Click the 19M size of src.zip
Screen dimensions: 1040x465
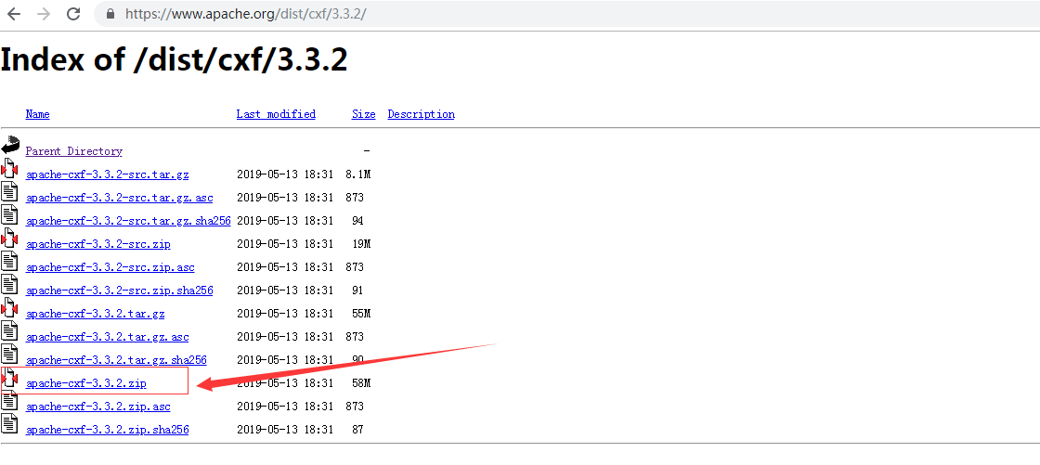tap(361, 244)
